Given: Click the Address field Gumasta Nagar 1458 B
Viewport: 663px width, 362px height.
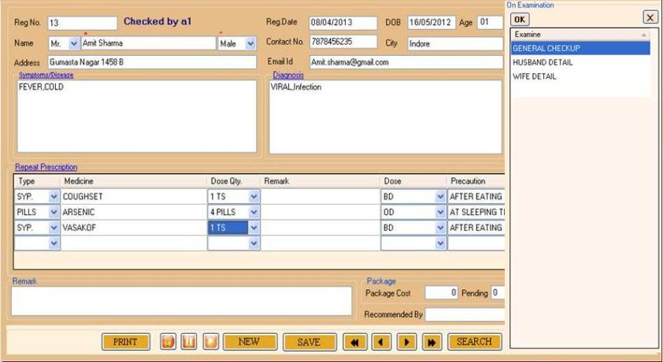Looking at the screenshot, I should point(152,62).
